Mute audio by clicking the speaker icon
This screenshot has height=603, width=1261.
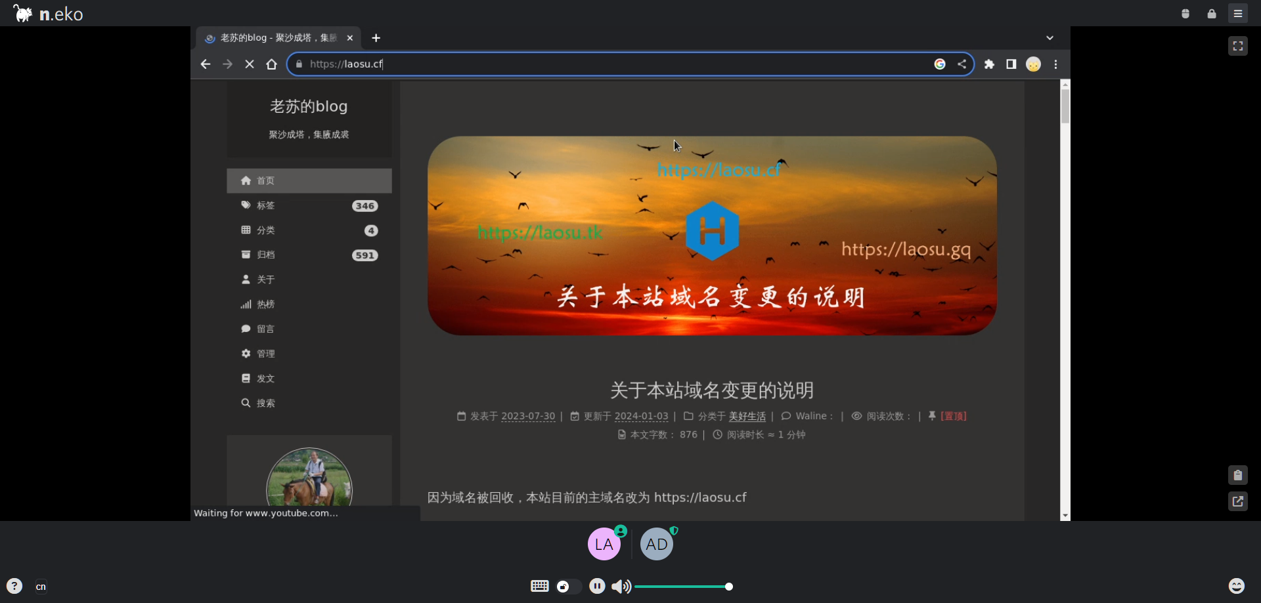point(621,586)
